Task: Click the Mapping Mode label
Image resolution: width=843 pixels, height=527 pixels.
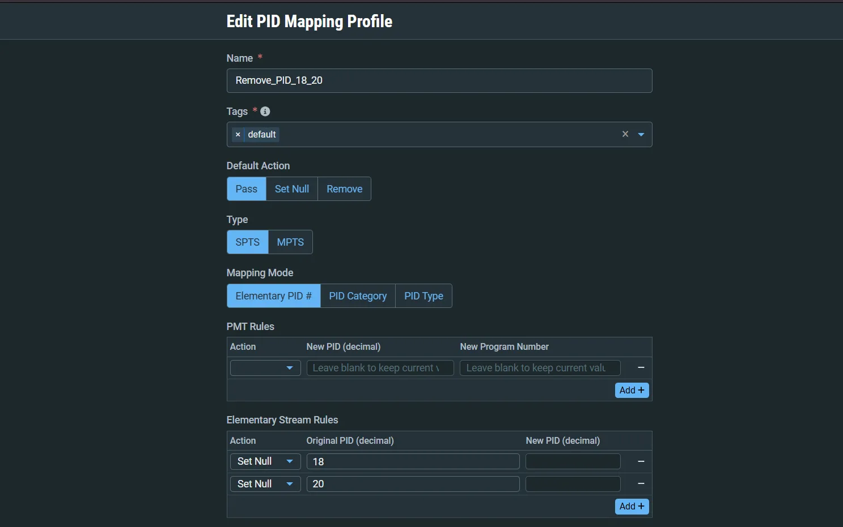Action: pyautogui.click(x=260, y=273)
